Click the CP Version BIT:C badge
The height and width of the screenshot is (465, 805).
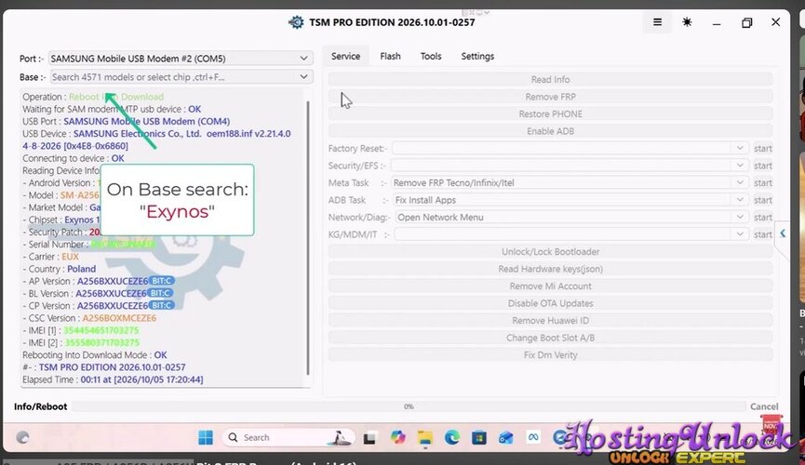(162, 306)
